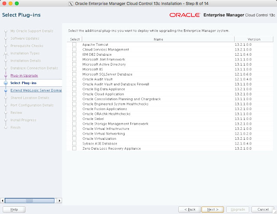Go back with the Back button
Screen dimensions: 277x214
click(x=190, y=209)
